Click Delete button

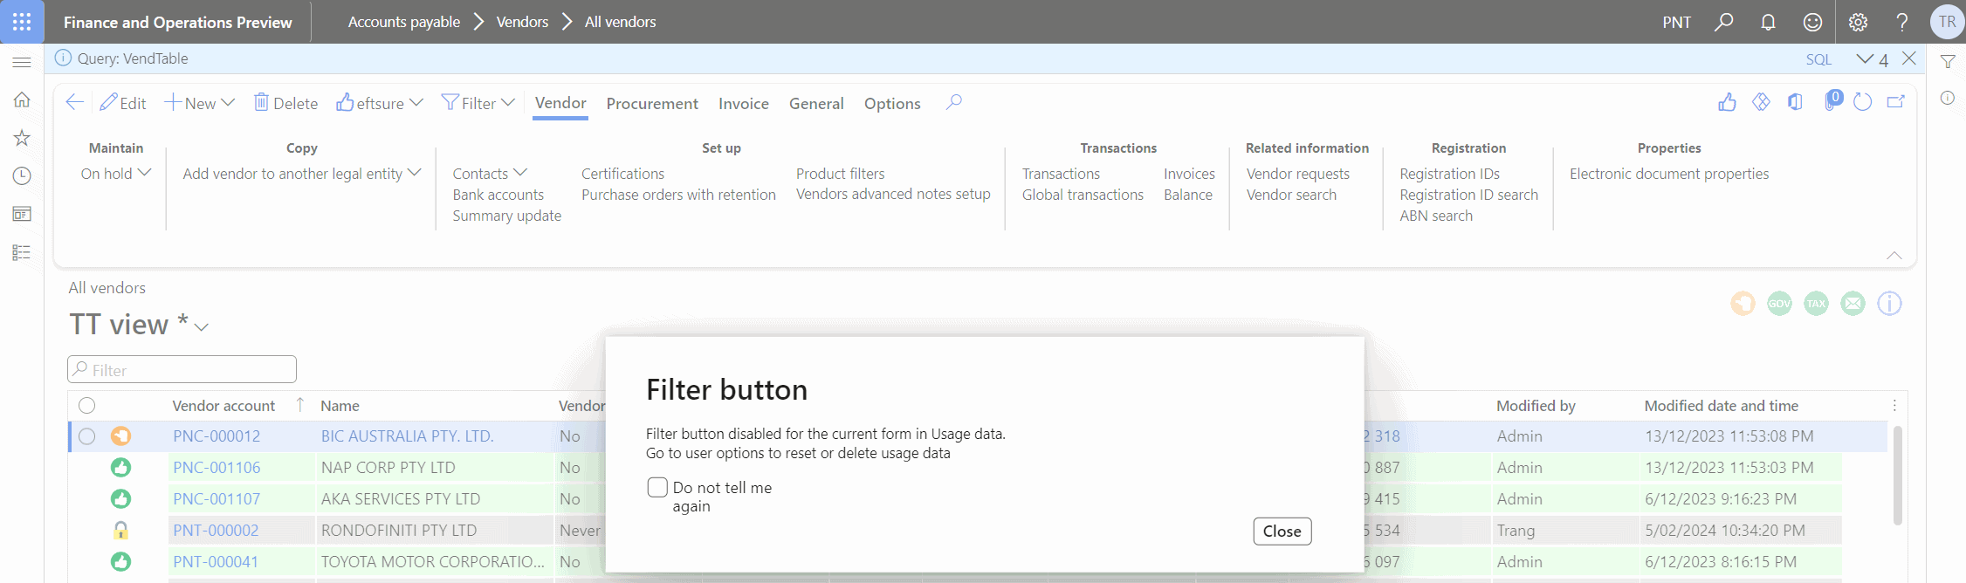click(285, 103)
